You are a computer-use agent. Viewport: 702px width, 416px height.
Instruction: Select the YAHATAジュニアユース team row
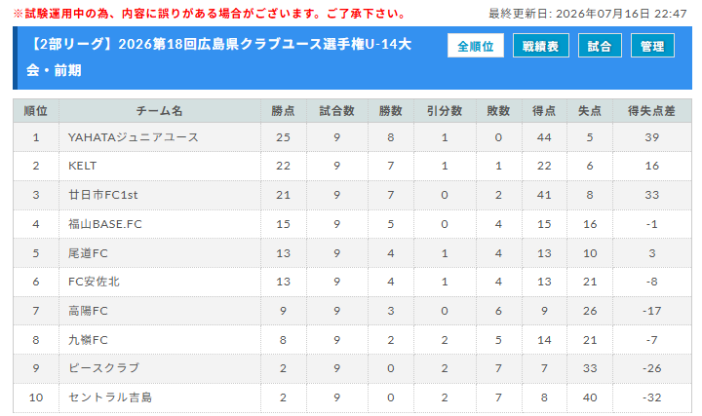352,137
